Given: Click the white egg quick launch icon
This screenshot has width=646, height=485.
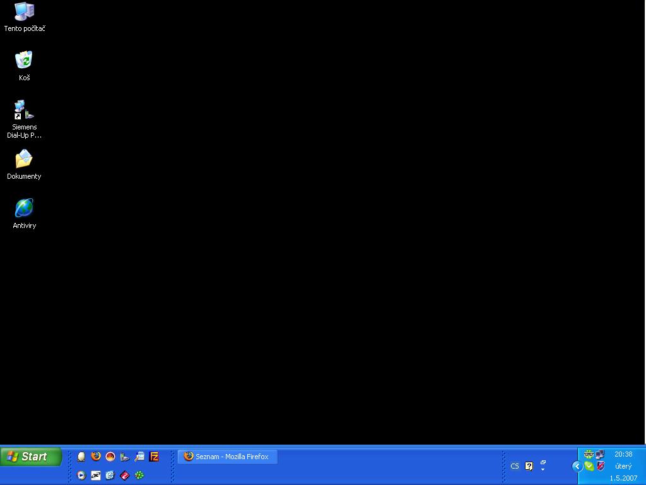Looking at the screenshot, I should coord(81,456).
